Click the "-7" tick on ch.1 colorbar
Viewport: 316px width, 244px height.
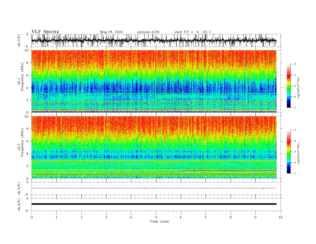click(294, 108)
